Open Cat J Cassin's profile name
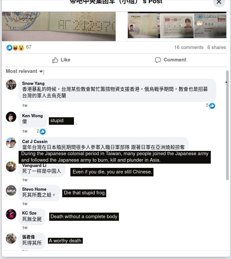The image size is (231, 259). coord(35,141)
